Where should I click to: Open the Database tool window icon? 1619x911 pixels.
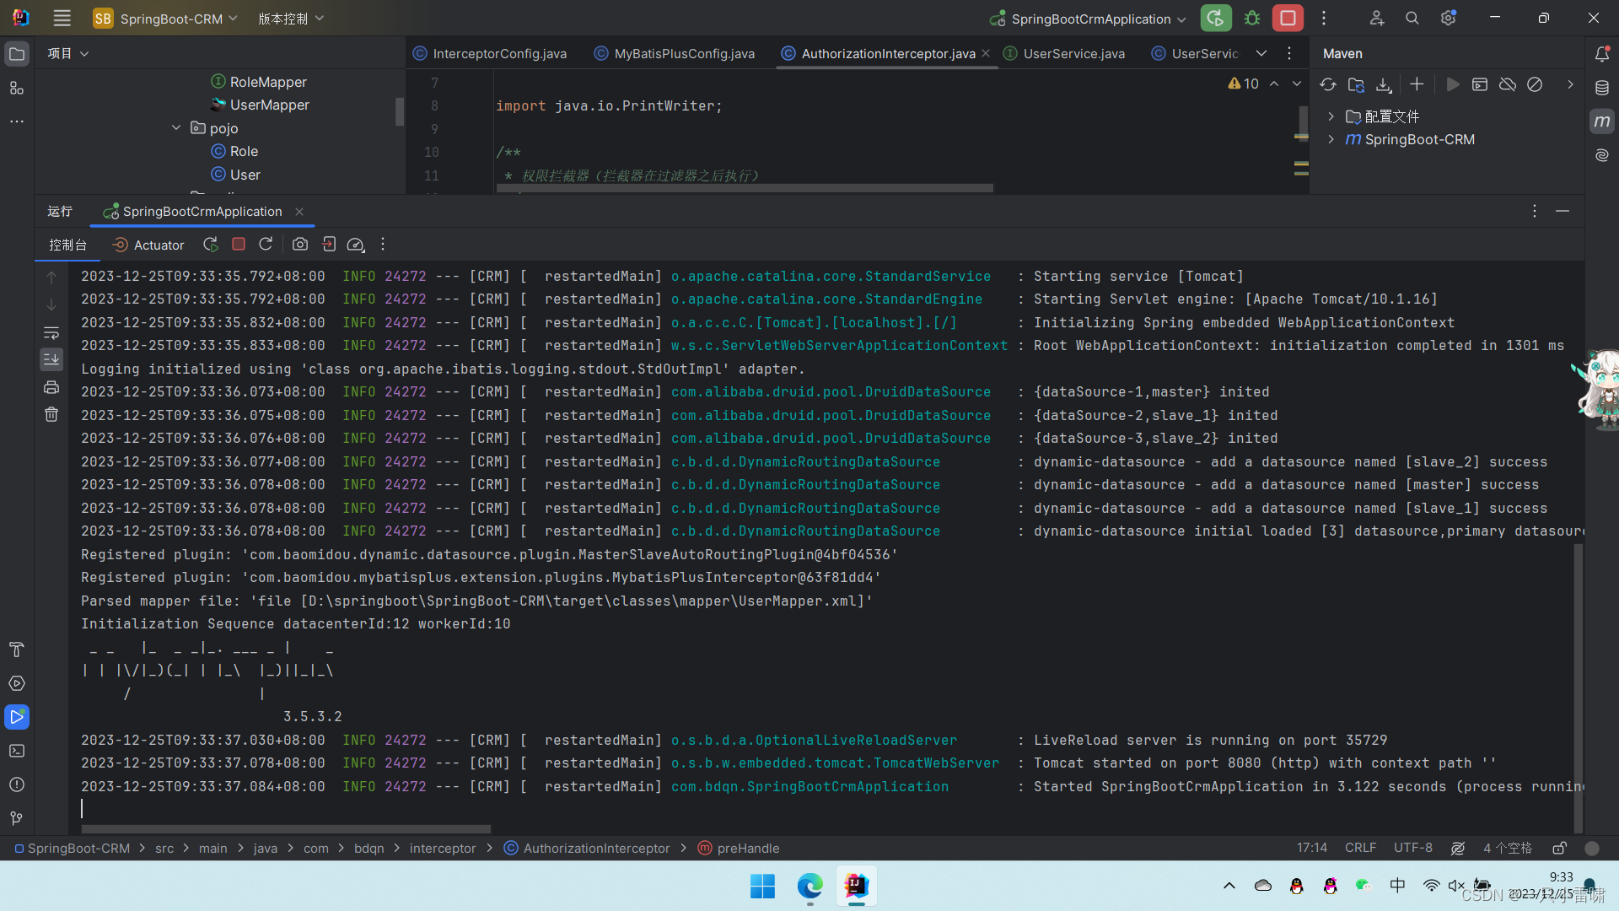point(1602,88)
